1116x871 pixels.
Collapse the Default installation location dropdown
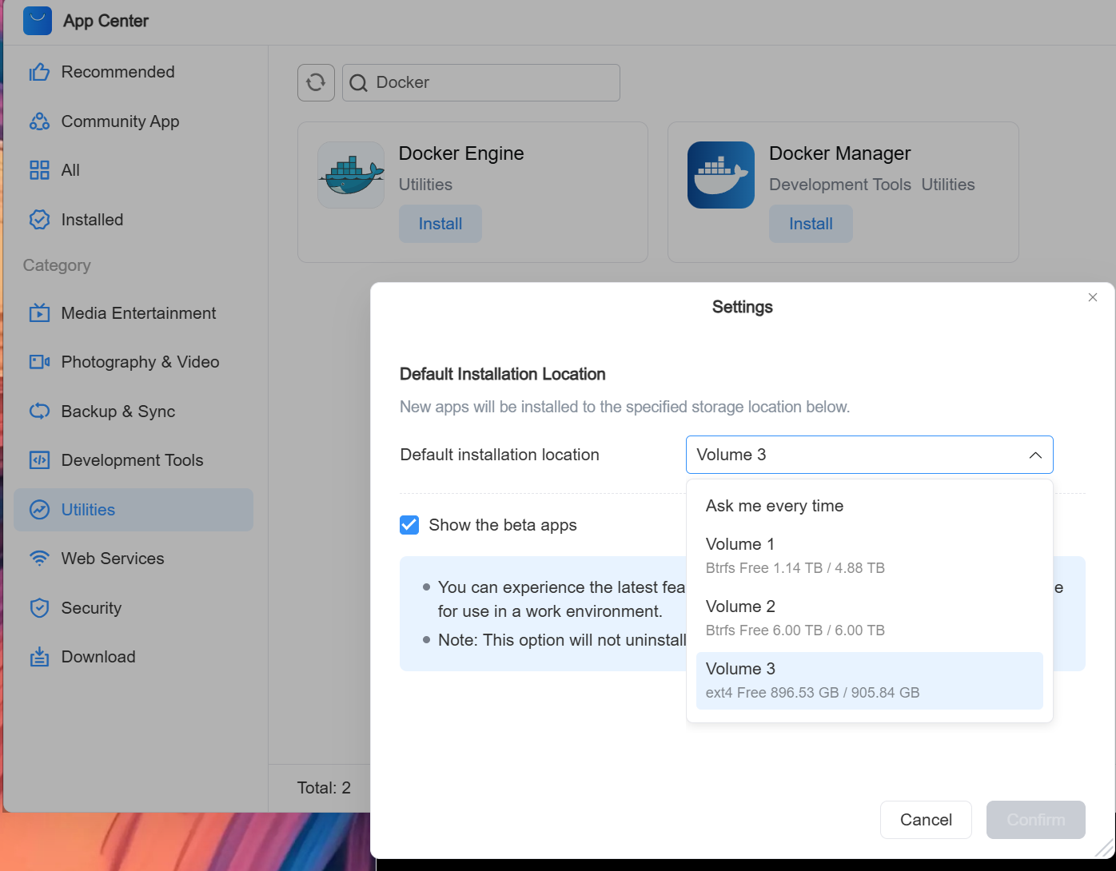click(869, 455)
